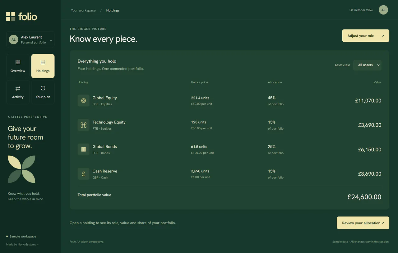The image size is (398, 253).
Task: Open the All assets dropdown
Action: [x=367, y=65]
